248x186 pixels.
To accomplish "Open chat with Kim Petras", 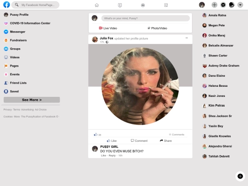I will coord(214,106).
